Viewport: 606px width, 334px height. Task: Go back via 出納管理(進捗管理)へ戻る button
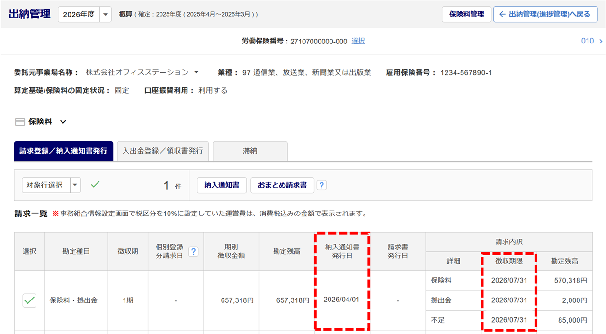(545, 14)
